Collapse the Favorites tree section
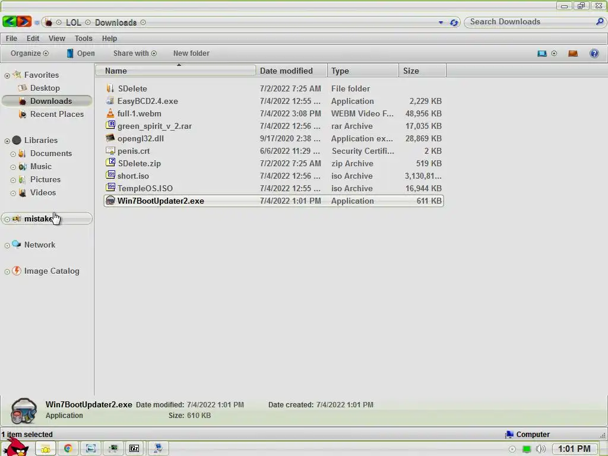 [x=7, y=75]
